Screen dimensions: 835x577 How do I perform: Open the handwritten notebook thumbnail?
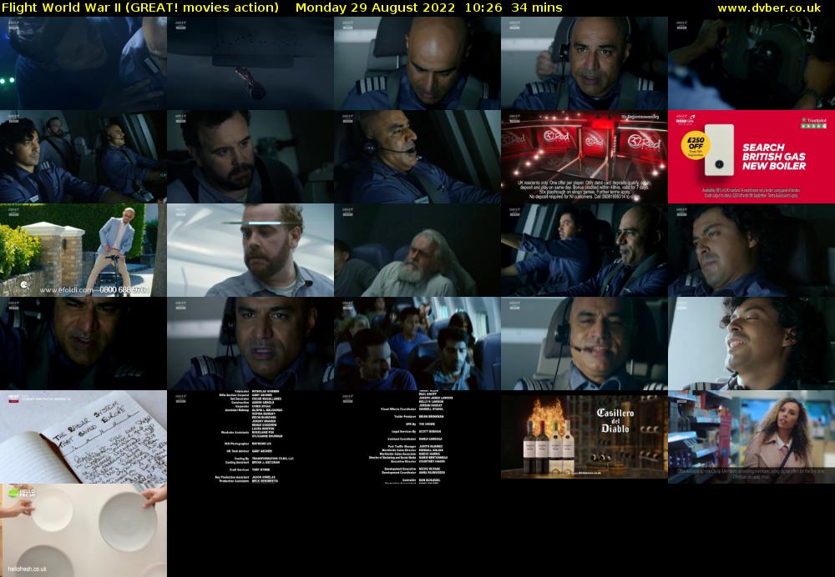coord(83,437)
